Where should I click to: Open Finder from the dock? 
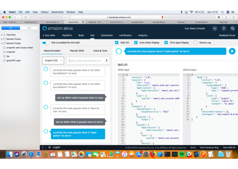[x=10, y=154]
